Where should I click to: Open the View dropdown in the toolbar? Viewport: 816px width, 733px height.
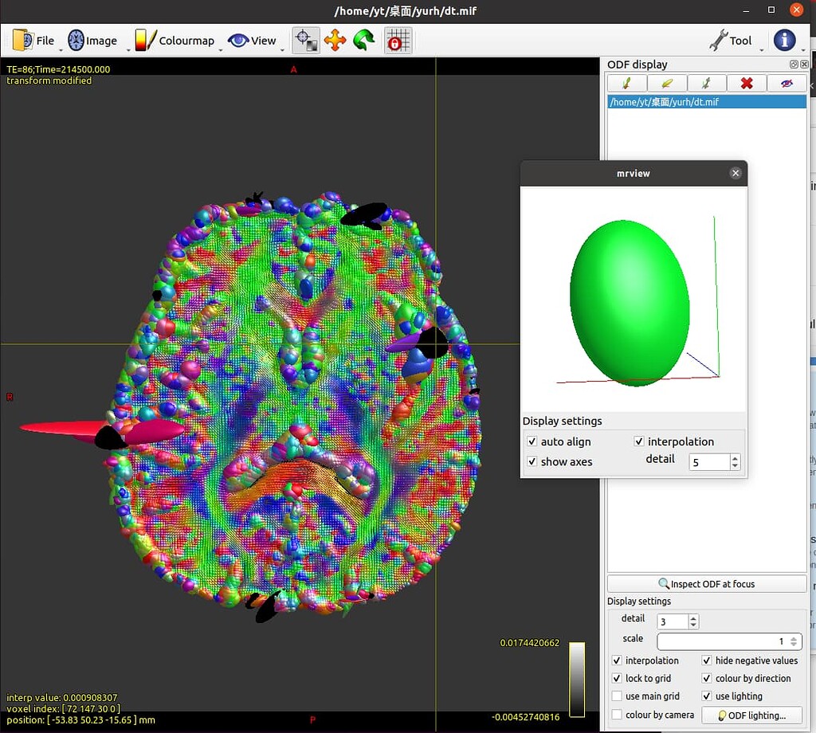point(252,41)
